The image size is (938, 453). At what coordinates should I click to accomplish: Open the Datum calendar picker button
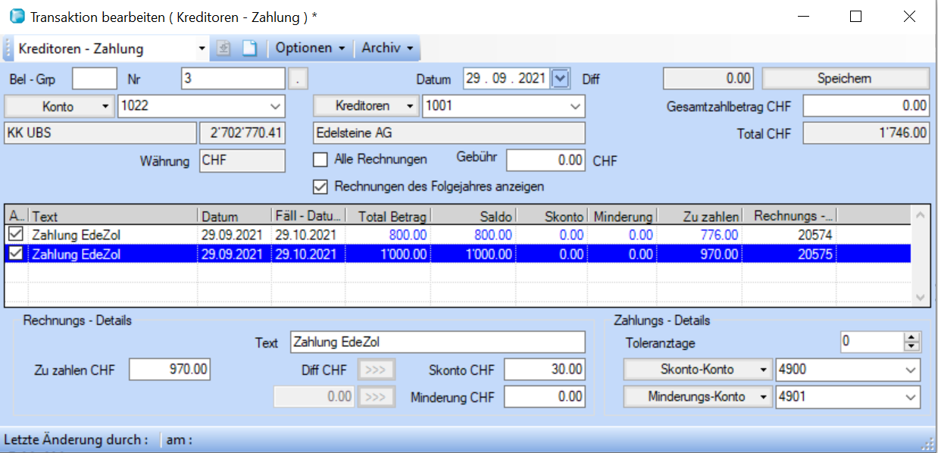[560, 78]
